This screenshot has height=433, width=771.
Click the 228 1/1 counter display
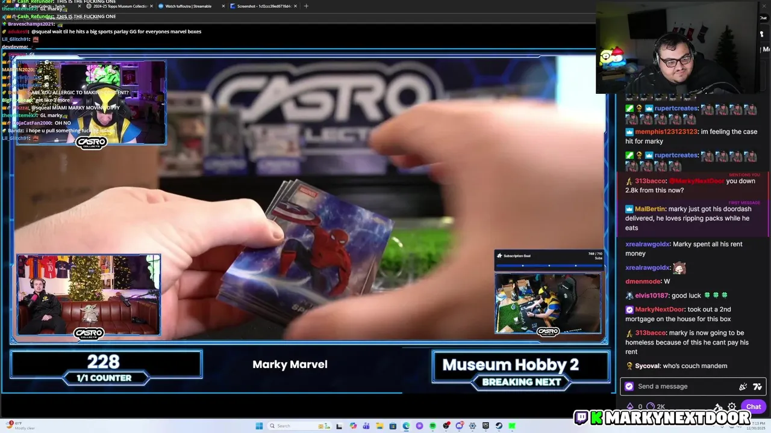[105, 367]
